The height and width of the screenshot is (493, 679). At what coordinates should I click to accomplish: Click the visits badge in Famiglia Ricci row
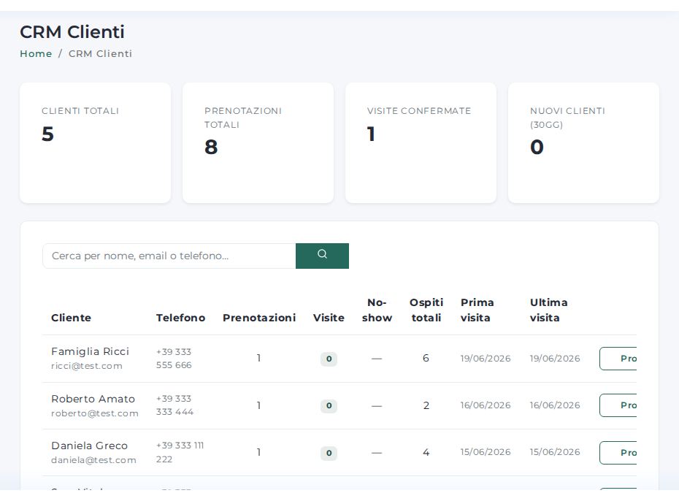[329, 359]
